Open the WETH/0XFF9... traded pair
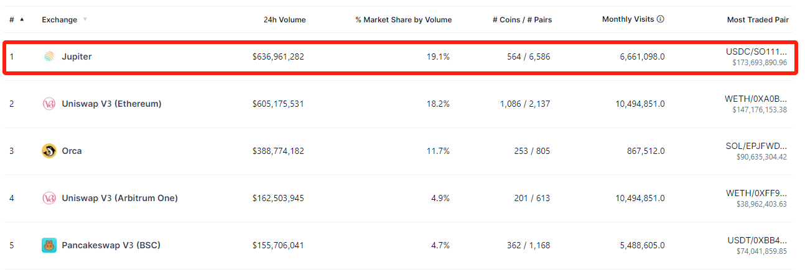This screenshot has width=805, height=270. click(756, 194)
